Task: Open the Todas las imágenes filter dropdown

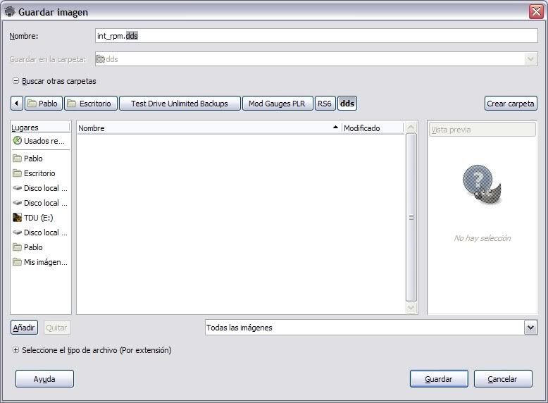Action: [530, 328]
